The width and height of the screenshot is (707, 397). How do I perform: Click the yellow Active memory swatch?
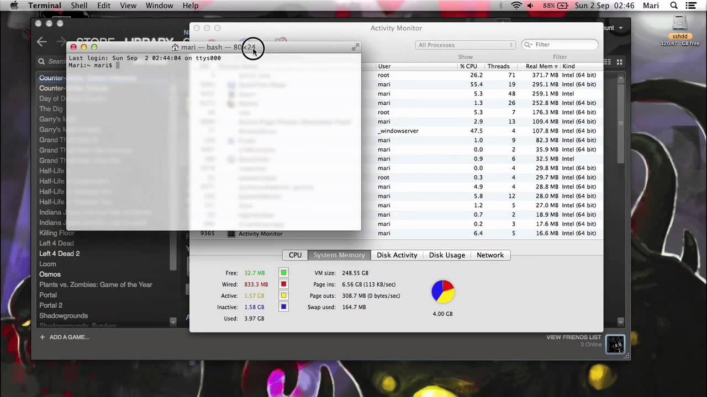(283, 296)
